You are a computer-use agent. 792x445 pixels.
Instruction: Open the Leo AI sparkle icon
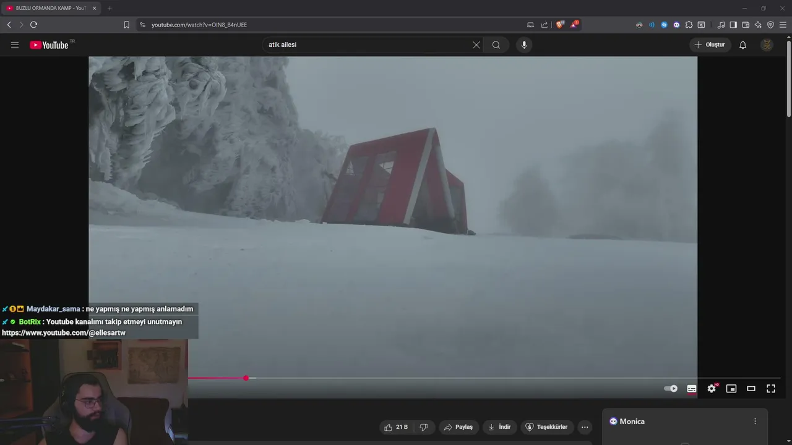tap(758, 25)
